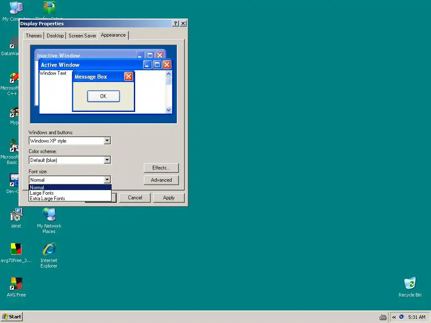Select the Internet Explorer desktop icon
The height and width of the screenshot is (323, 431).
tap(49, 249)
